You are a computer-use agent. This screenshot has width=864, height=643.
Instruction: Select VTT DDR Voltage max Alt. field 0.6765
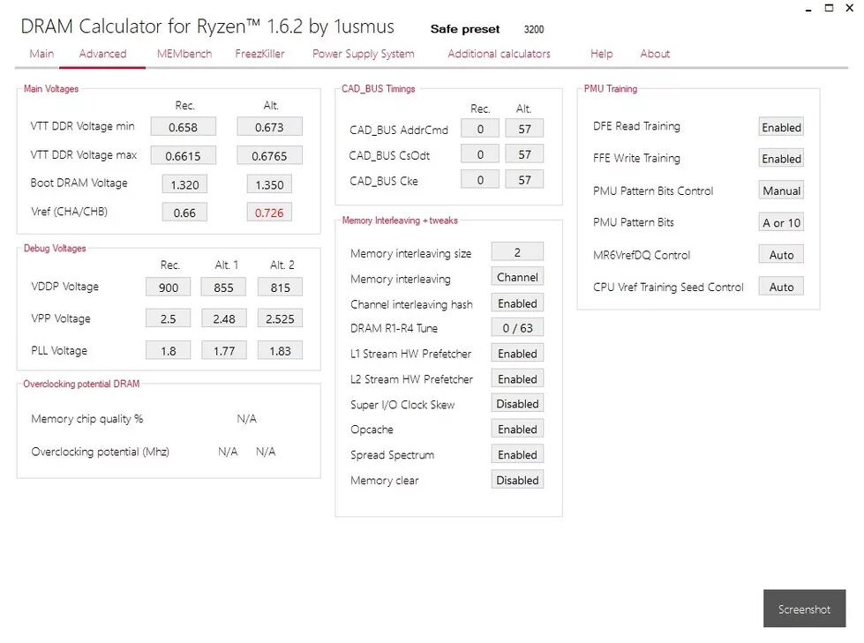click(x=269, y=156)
